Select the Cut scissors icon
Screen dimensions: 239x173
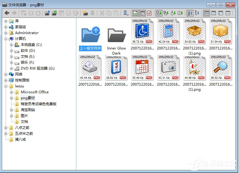(102, 13)
